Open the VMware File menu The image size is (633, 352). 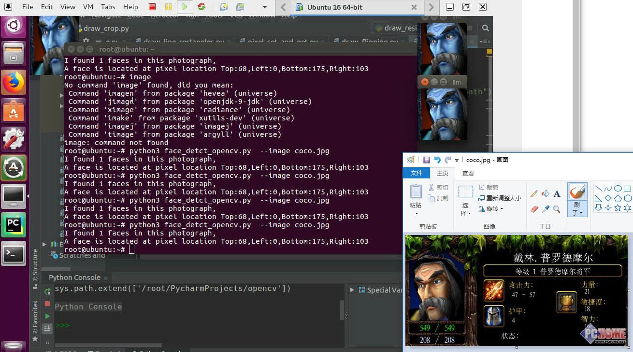(28, 7)
